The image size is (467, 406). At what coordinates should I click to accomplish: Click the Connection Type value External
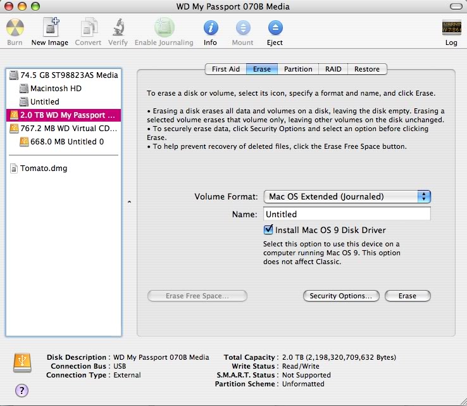(x=127, y=375)
